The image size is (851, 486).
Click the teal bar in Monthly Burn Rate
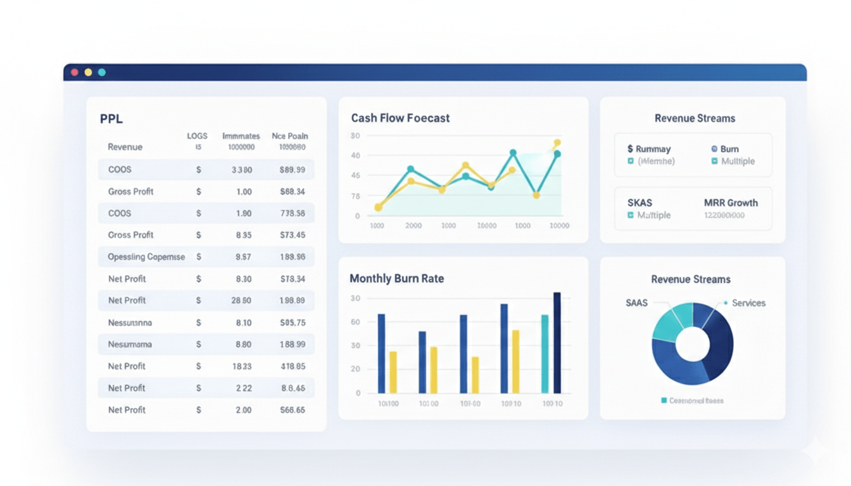pos(545,353)
